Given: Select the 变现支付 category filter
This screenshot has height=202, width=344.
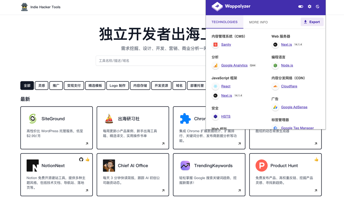Looking at the screenshot, I should (74, 86).
